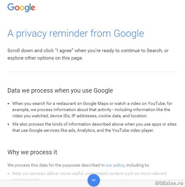185x187 pixels.
Task: Click the horizontal divider below the intro
Action: pos(92,72)
